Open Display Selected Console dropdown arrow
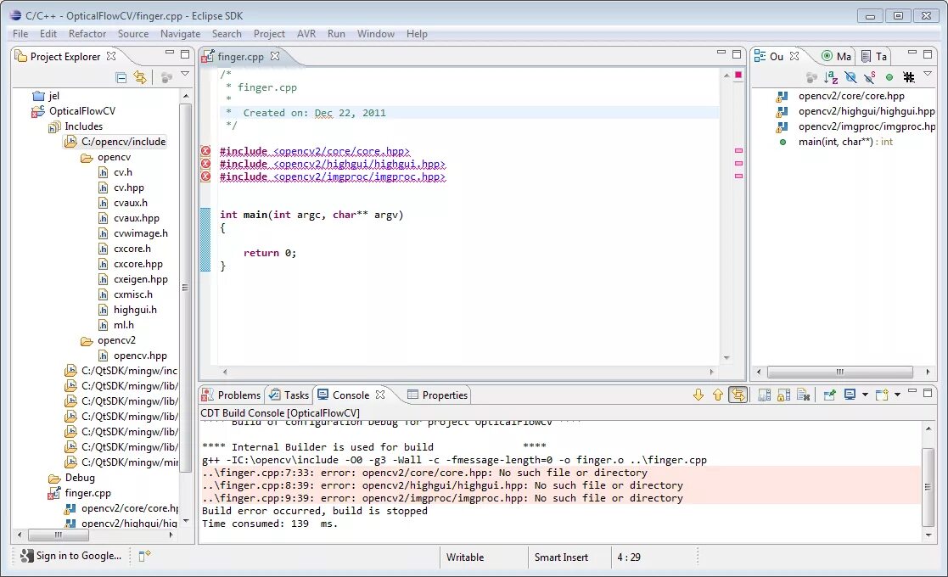 click(x=865, y=395)
